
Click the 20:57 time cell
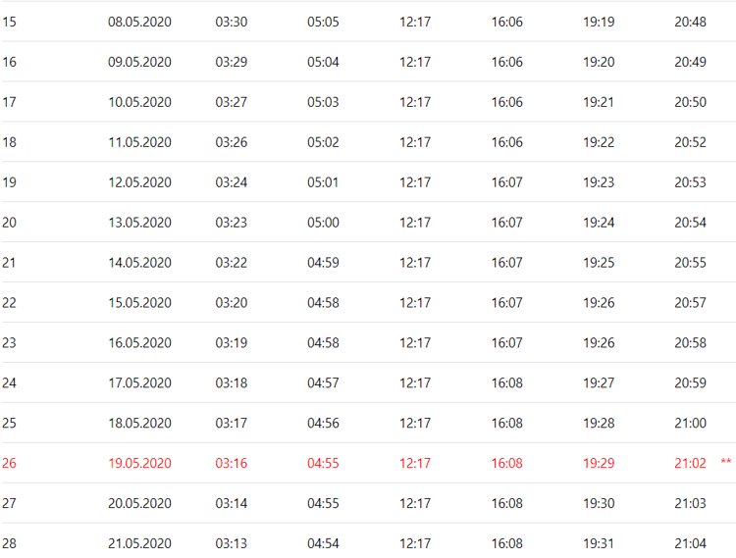(x=690, y=303)
